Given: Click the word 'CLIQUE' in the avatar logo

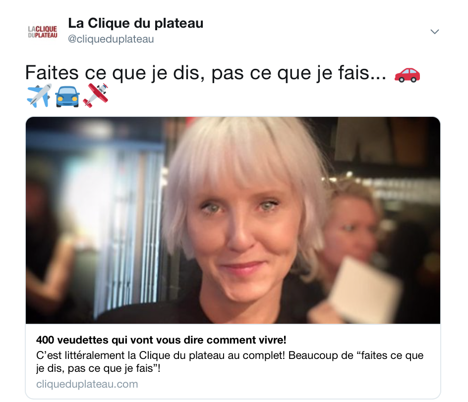Looking at the screenshot, I should click(46, 29).
